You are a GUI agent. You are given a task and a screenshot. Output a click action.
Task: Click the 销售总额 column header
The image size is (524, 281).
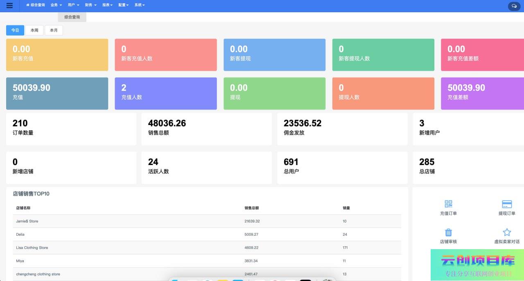[251, 208]
